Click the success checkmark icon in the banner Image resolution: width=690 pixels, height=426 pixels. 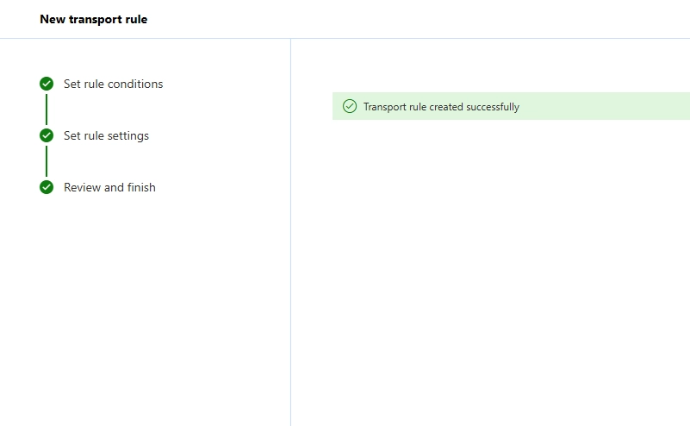[x=350, y=107]
